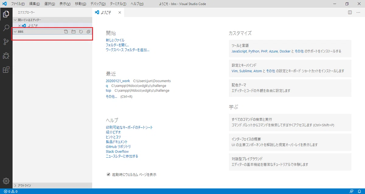
Task: Open the Source Control view icon
Action: coord(6,42)
